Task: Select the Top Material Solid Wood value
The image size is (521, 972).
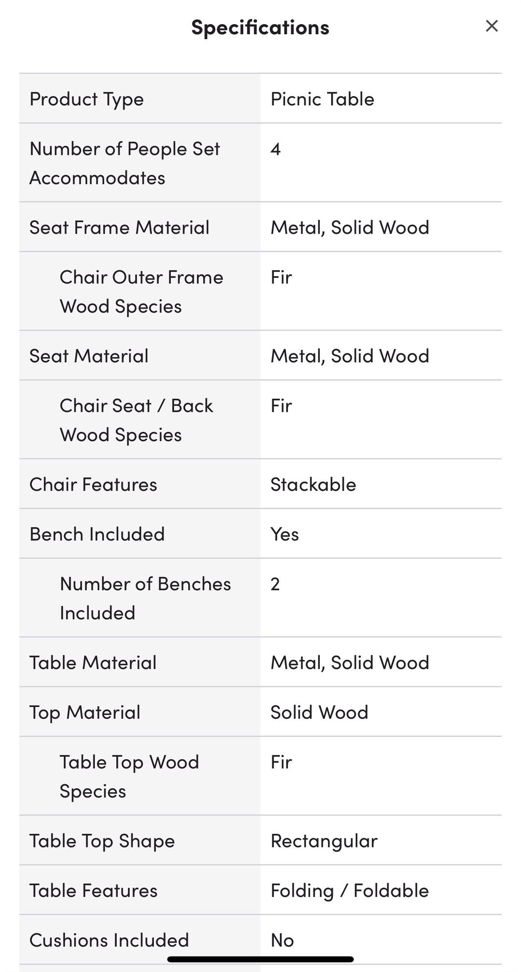Action: click(x=319, y=712)
